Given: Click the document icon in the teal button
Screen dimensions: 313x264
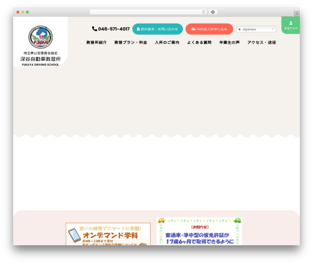Looking at the screenshot, I should click(138, 29).
